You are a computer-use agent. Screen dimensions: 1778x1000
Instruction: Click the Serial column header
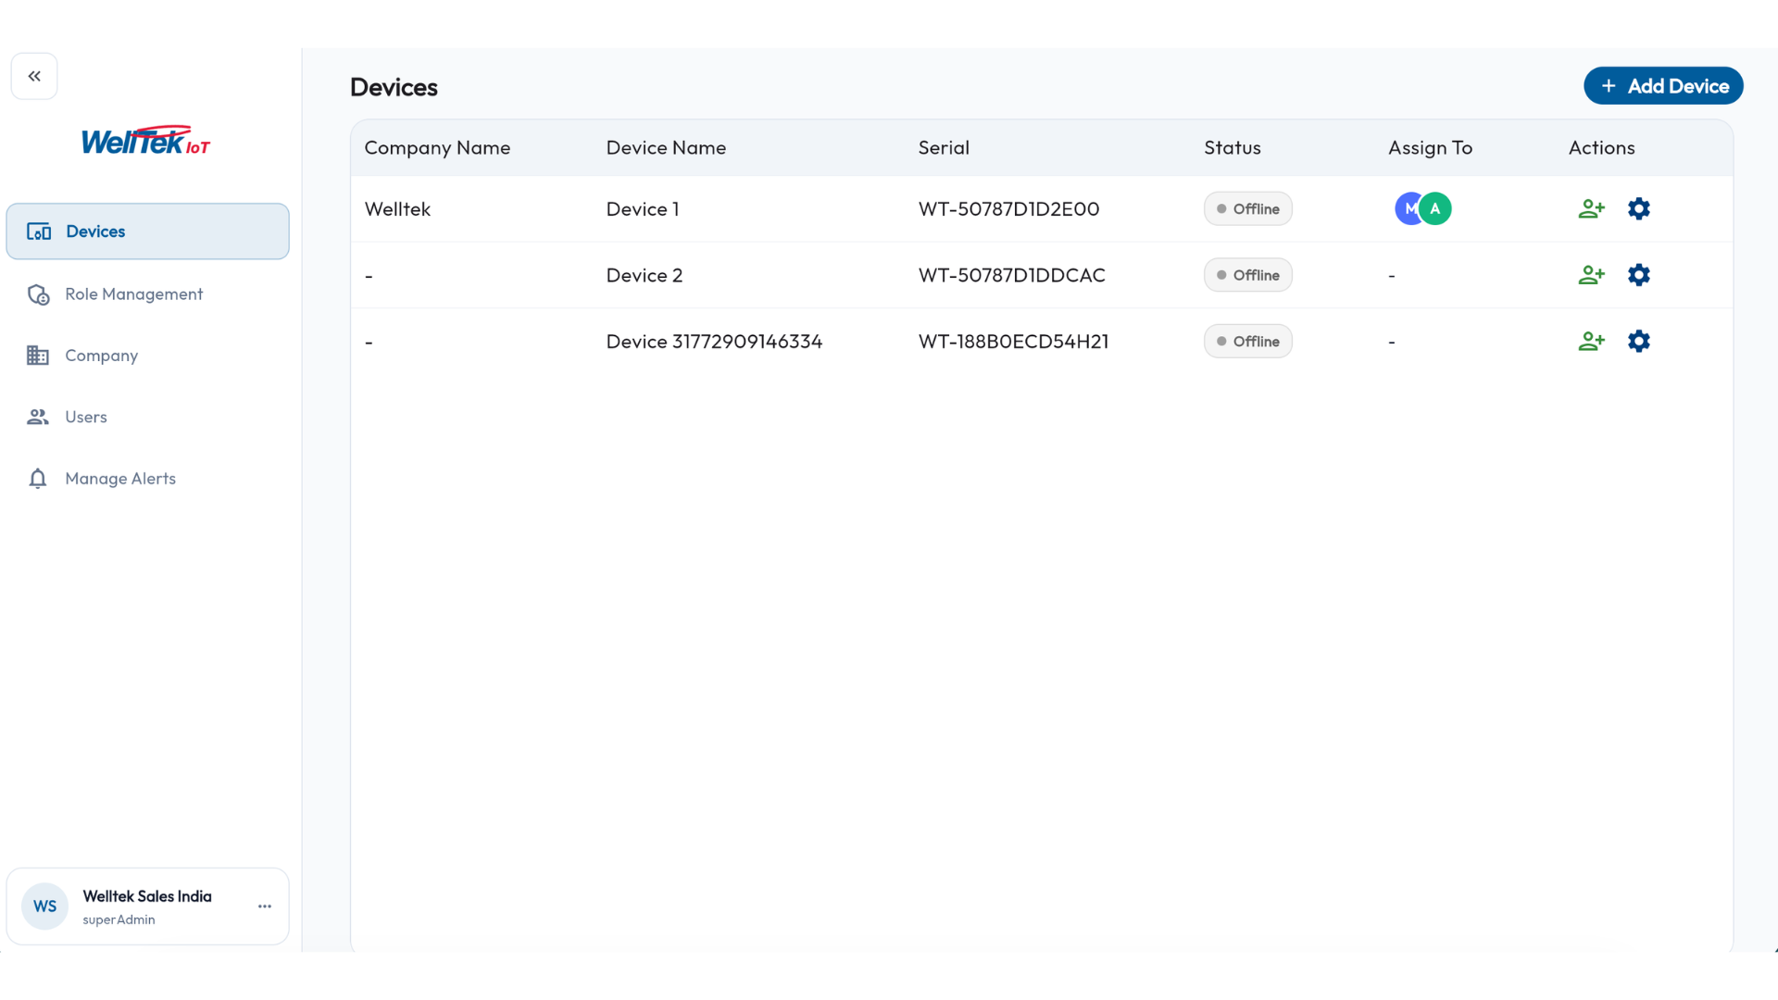(x=944, y=148)
